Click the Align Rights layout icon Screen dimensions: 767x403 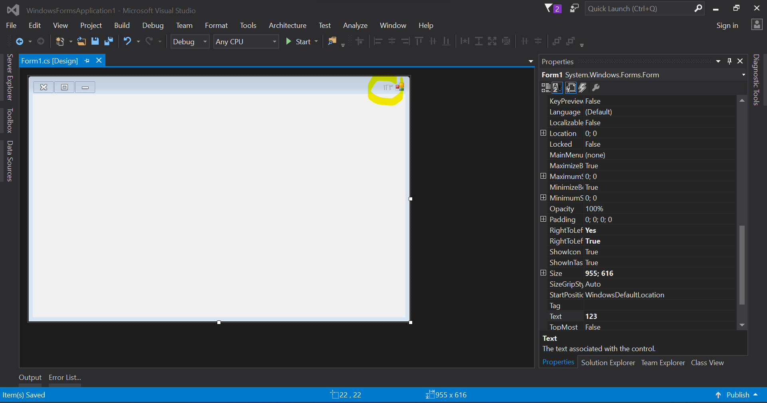tap(405, 41)
